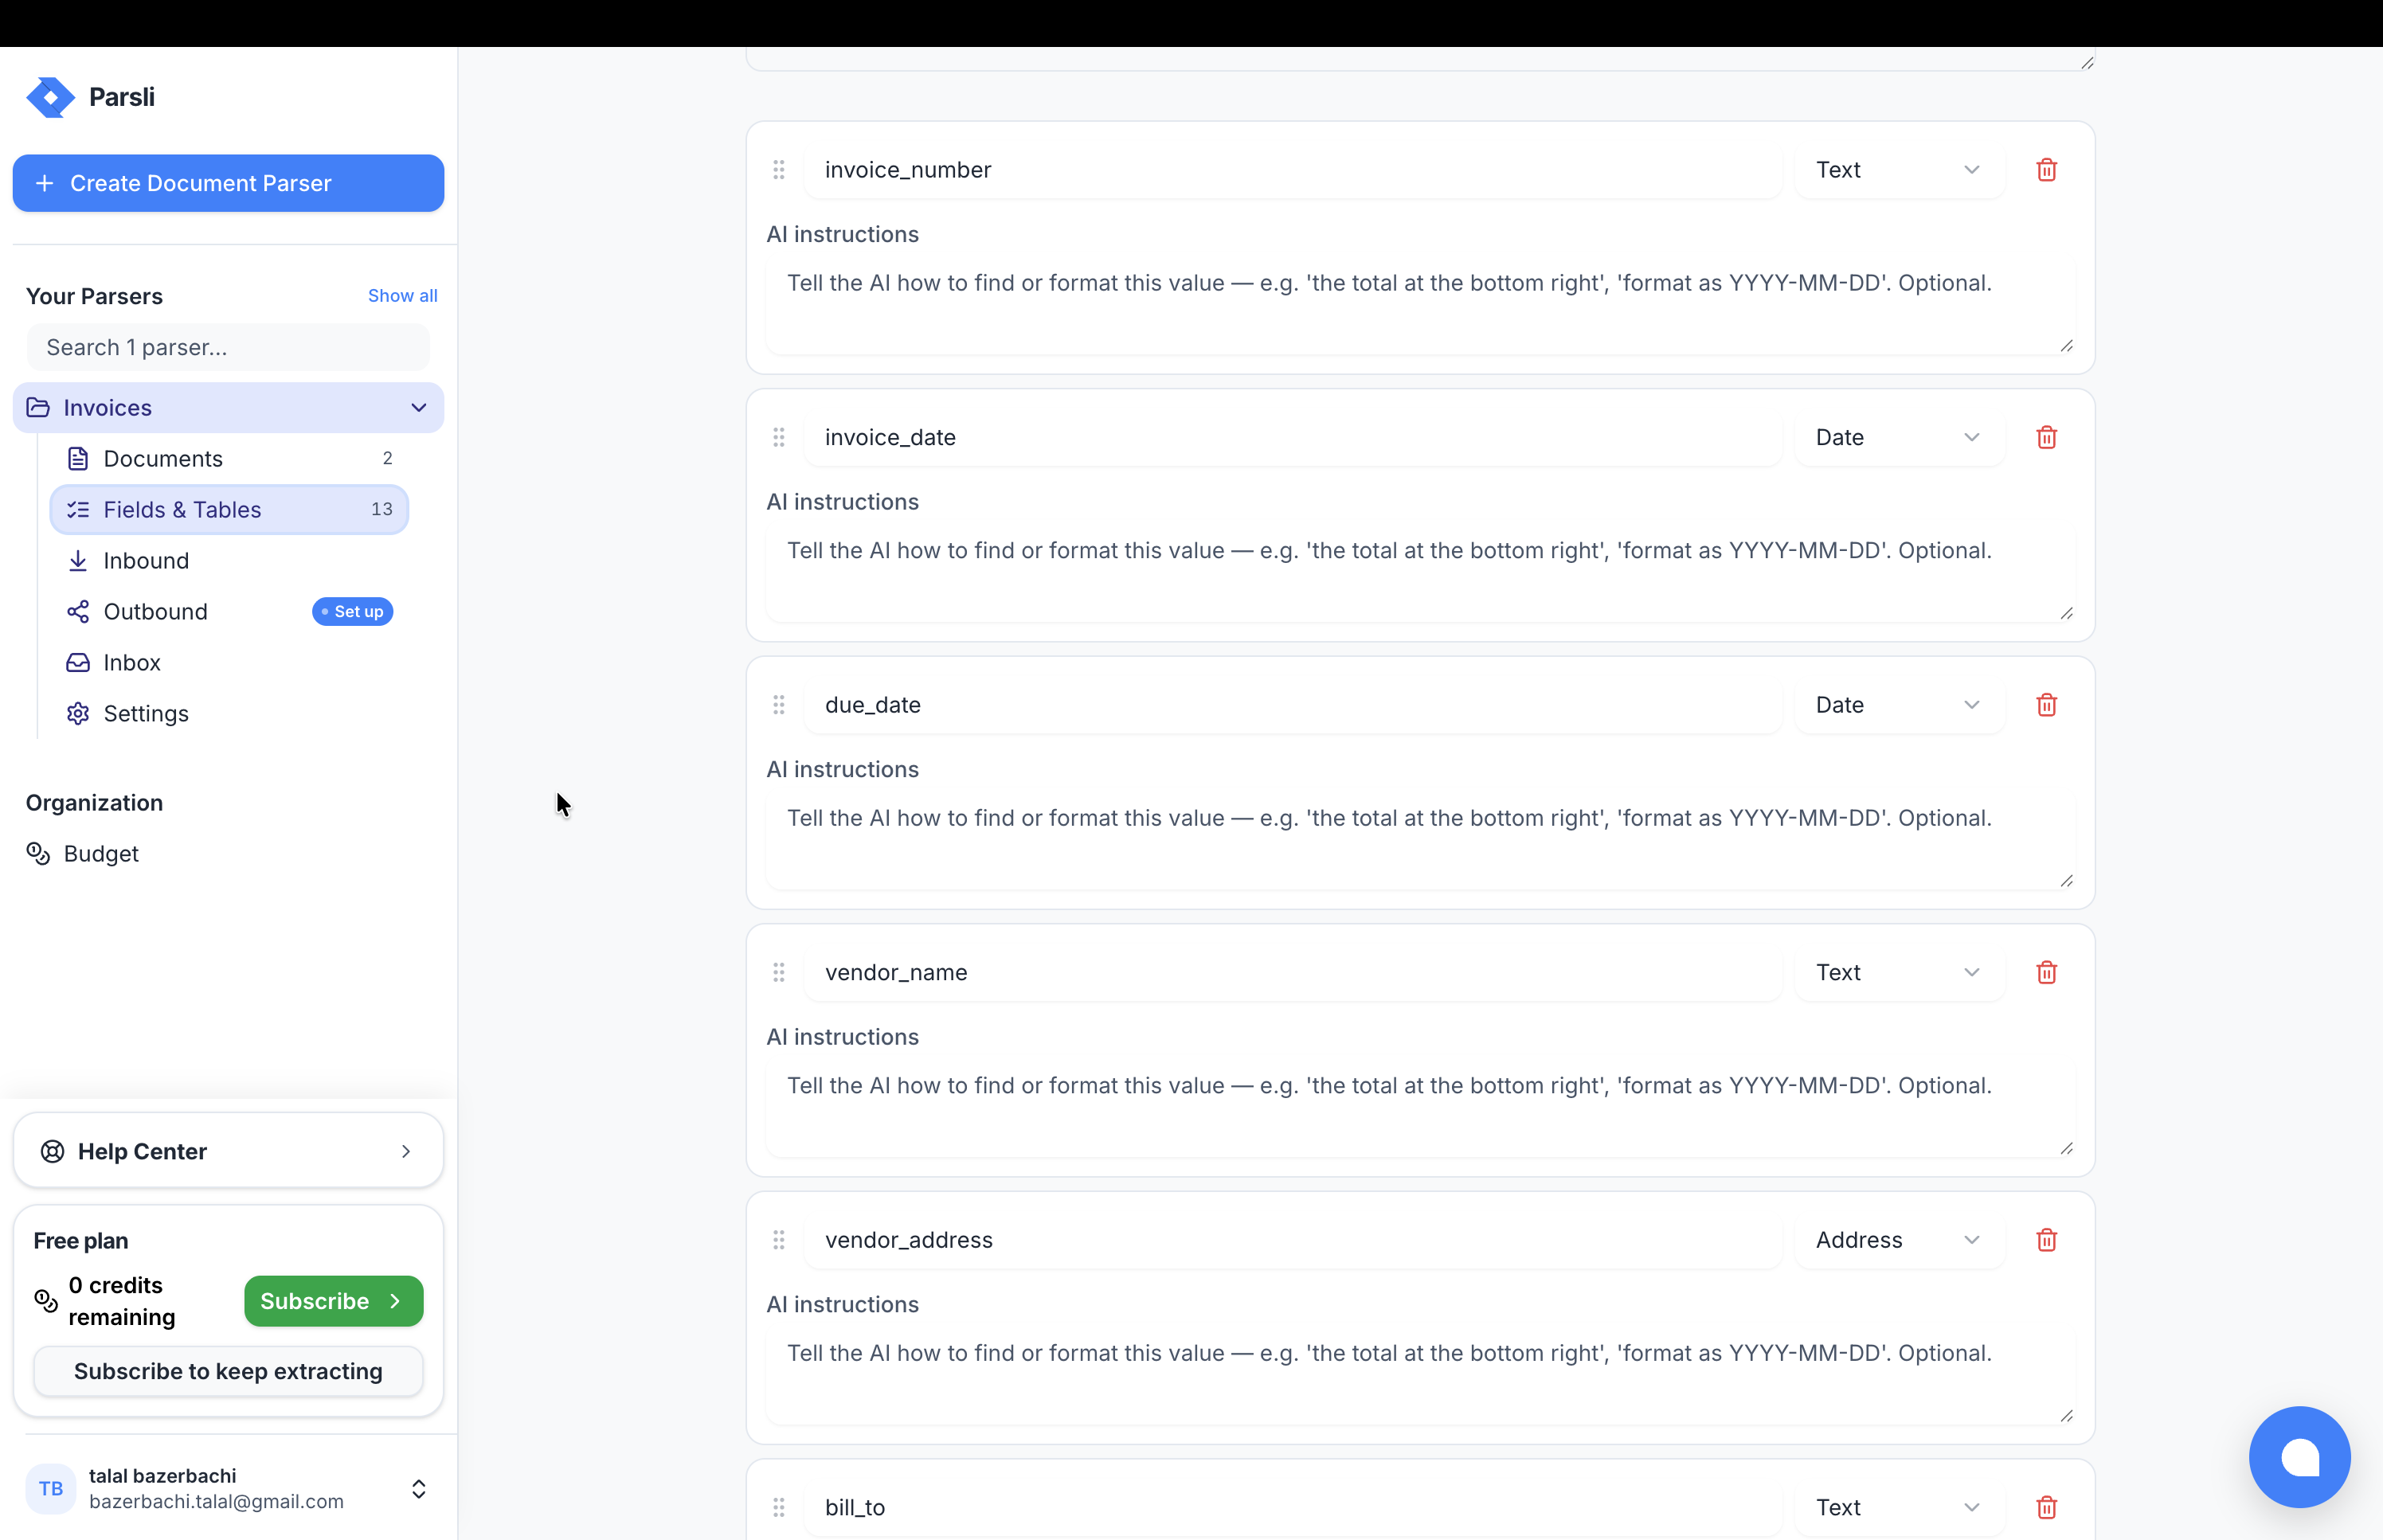Edit the invoice_number field name
This screenshot has width=2383, height=1540.
[1293, 170]
